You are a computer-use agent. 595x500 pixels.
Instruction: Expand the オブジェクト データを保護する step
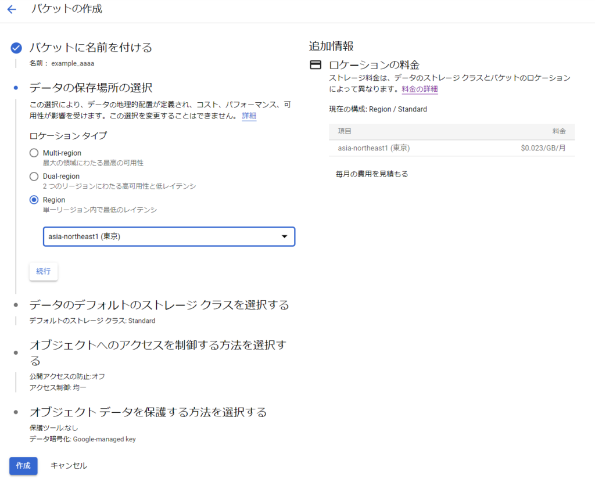(x=148, y=412)
